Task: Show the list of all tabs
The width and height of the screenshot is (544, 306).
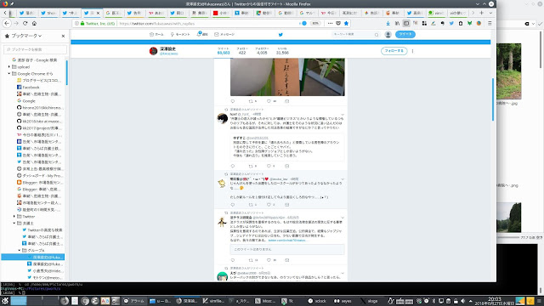Action: [490, 13]
